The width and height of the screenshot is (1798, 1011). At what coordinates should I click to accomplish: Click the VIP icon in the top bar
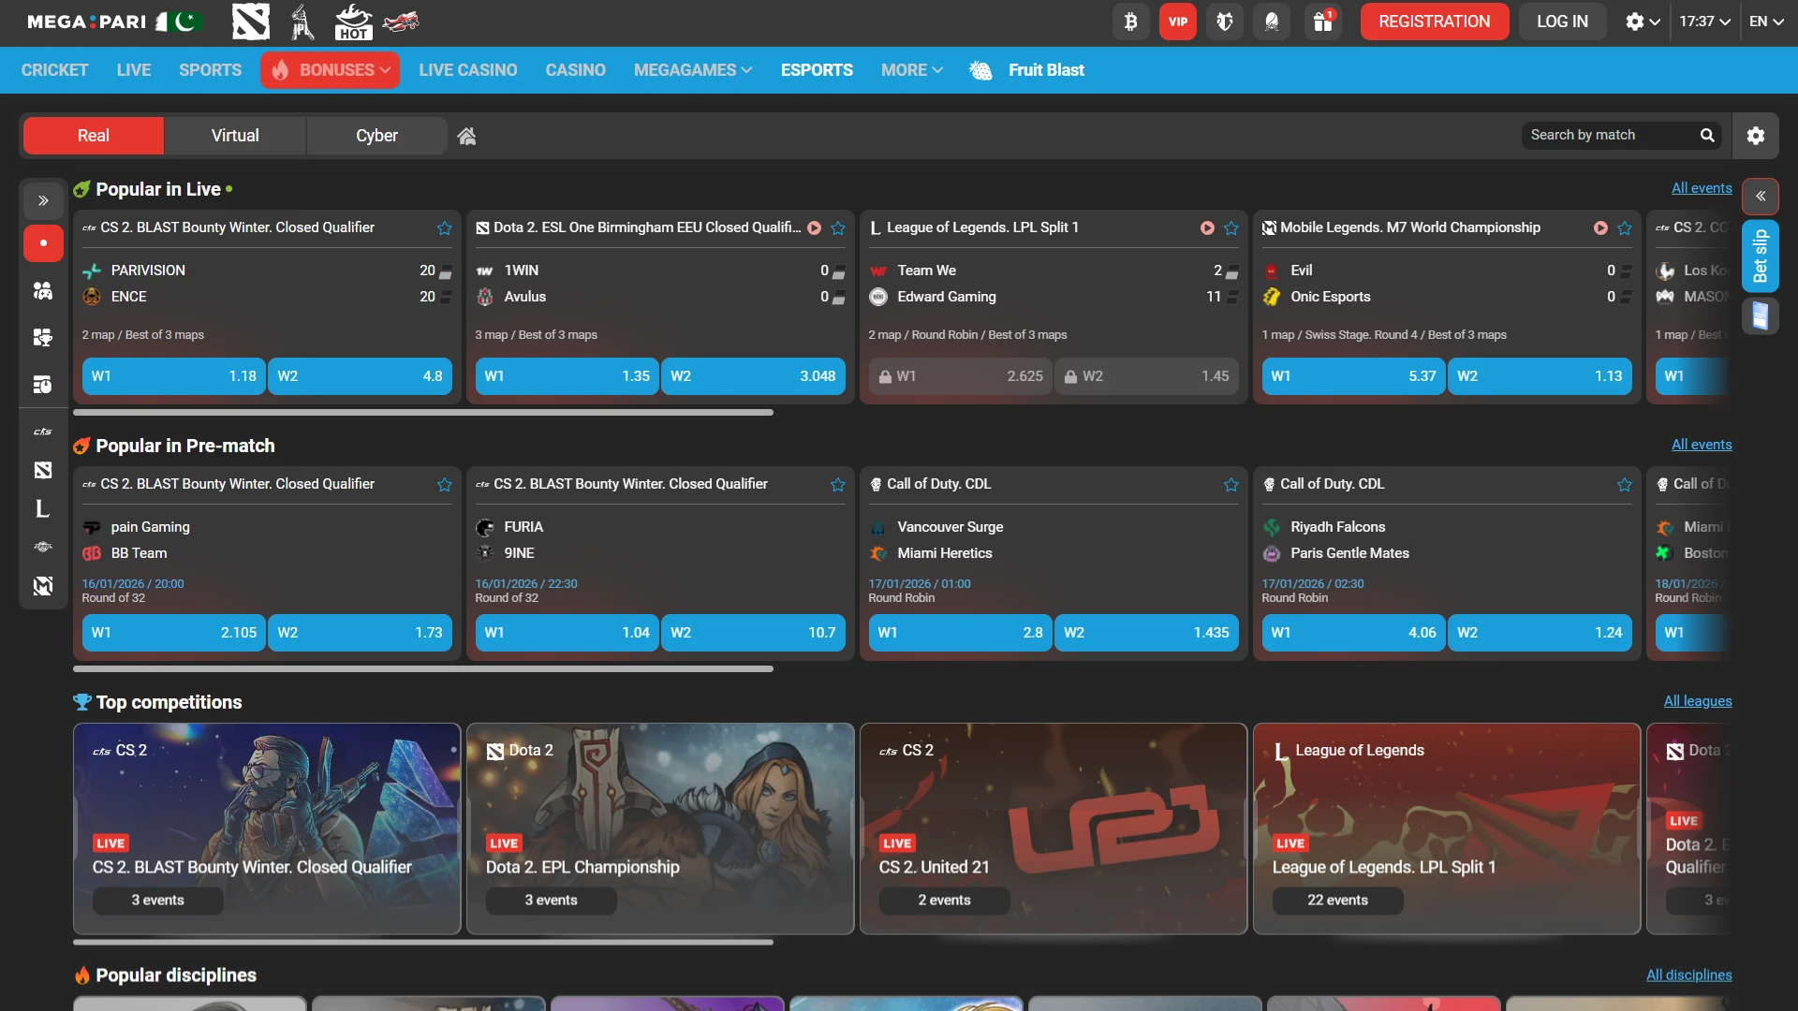click(1177, 21)
